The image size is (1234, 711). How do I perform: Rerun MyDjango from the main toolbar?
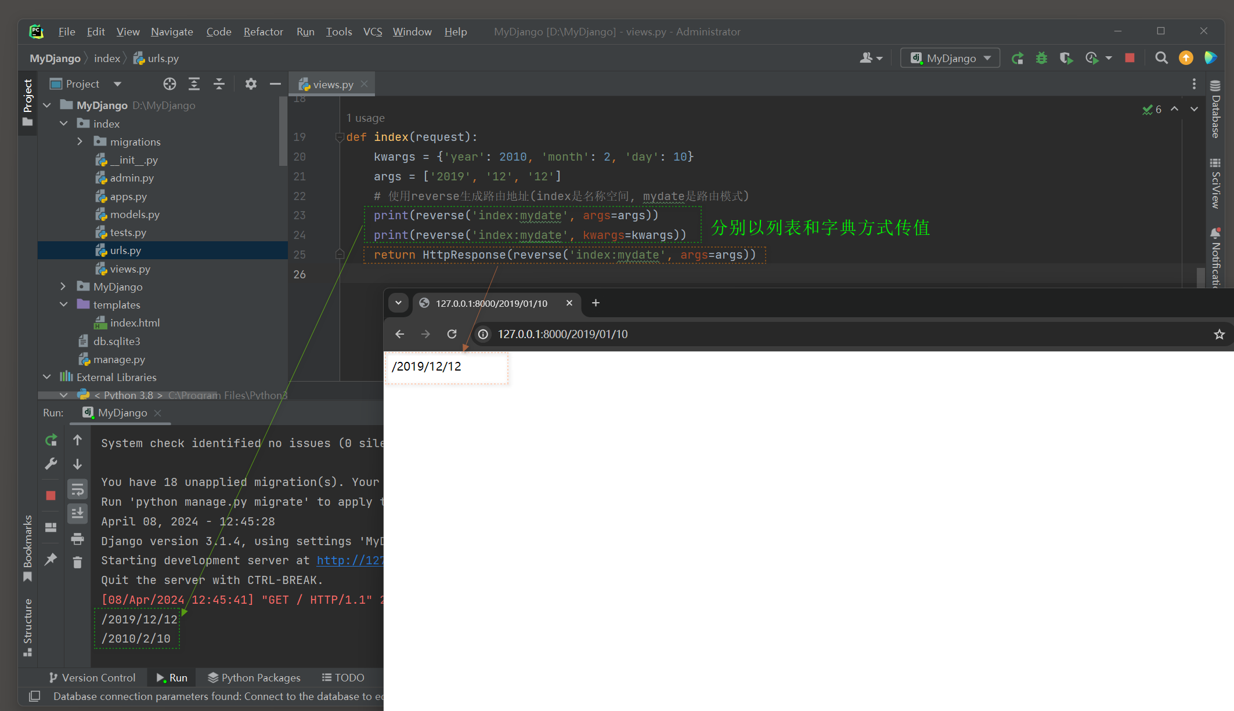(x=1017, y=59)
